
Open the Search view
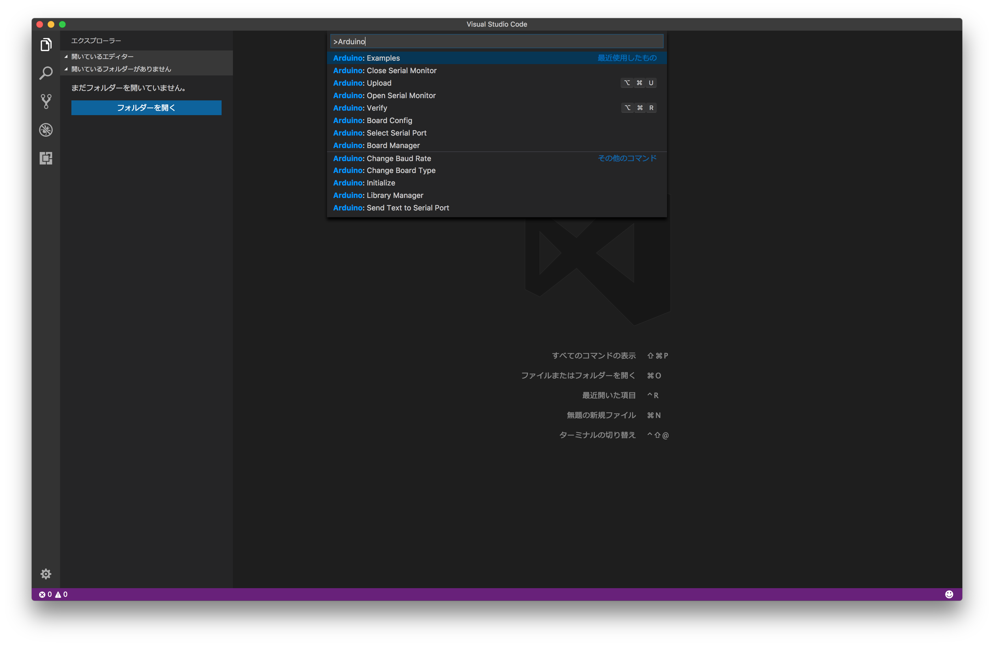(x=46, y=73)
